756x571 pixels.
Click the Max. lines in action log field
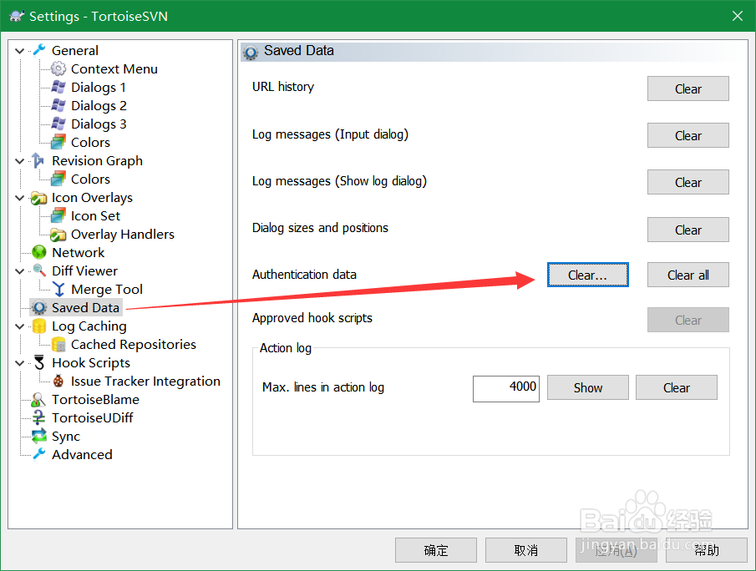pyautogui.click(x=506, y=388)
